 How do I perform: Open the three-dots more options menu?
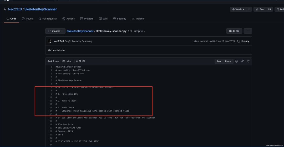[x=248, y=31]
